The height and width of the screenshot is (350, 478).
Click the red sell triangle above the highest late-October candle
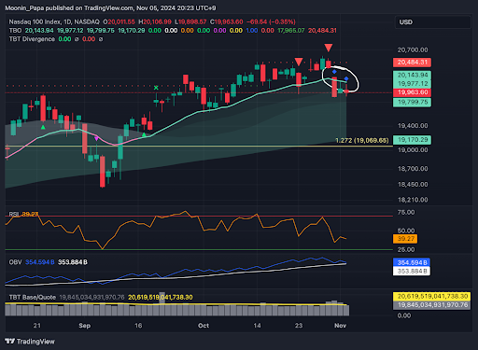(329, 48)
